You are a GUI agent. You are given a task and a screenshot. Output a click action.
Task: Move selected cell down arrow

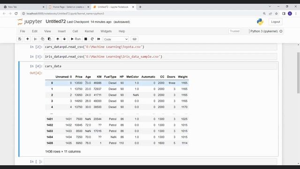tap(65, 39)
